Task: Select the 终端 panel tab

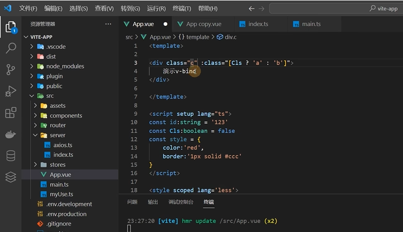Action: 209,202
